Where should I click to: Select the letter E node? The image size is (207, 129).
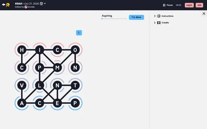57,103
